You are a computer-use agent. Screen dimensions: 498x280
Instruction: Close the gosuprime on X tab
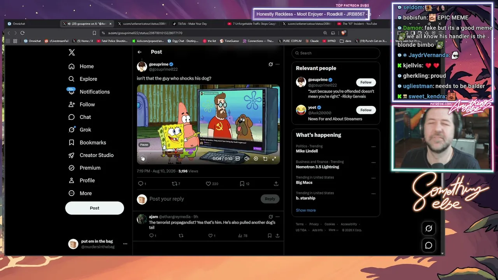pos(110,24)
